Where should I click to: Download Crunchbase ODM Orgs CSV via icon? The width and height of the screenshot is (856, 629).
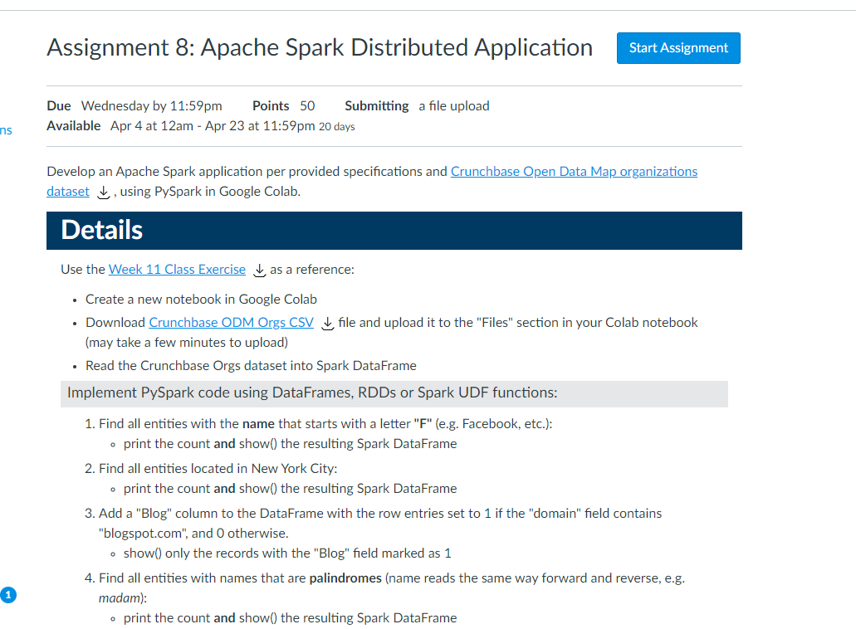pos(328,324)
